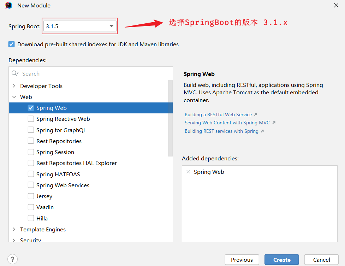Click the Previous button
The width and height of the screenshot is (345, 266).
tap(242, 260)
